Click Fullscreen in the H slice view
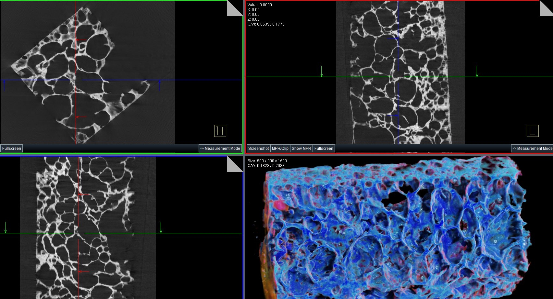Screen dimensions: 553x299 coord(11,149)
